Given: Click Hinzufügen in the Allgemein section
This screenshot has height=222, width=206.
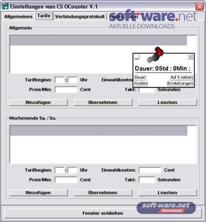Looking at the screenshot, I should click(x=38, y=103).
